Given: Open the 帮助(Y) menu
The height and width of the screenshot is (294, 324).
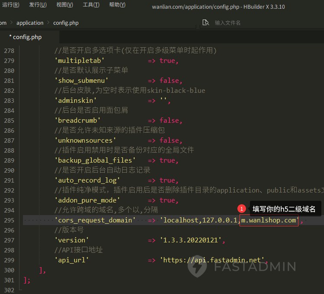Looking at the screenshot, I should coord(117,4).
